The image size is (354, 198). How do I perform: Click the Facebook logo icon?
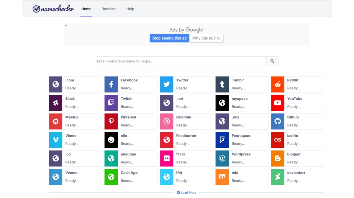111,85
